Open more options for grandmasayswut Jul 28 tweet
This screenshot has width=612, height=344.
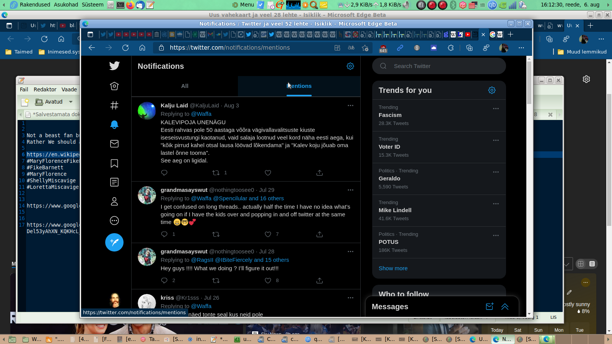coord(350,252)
